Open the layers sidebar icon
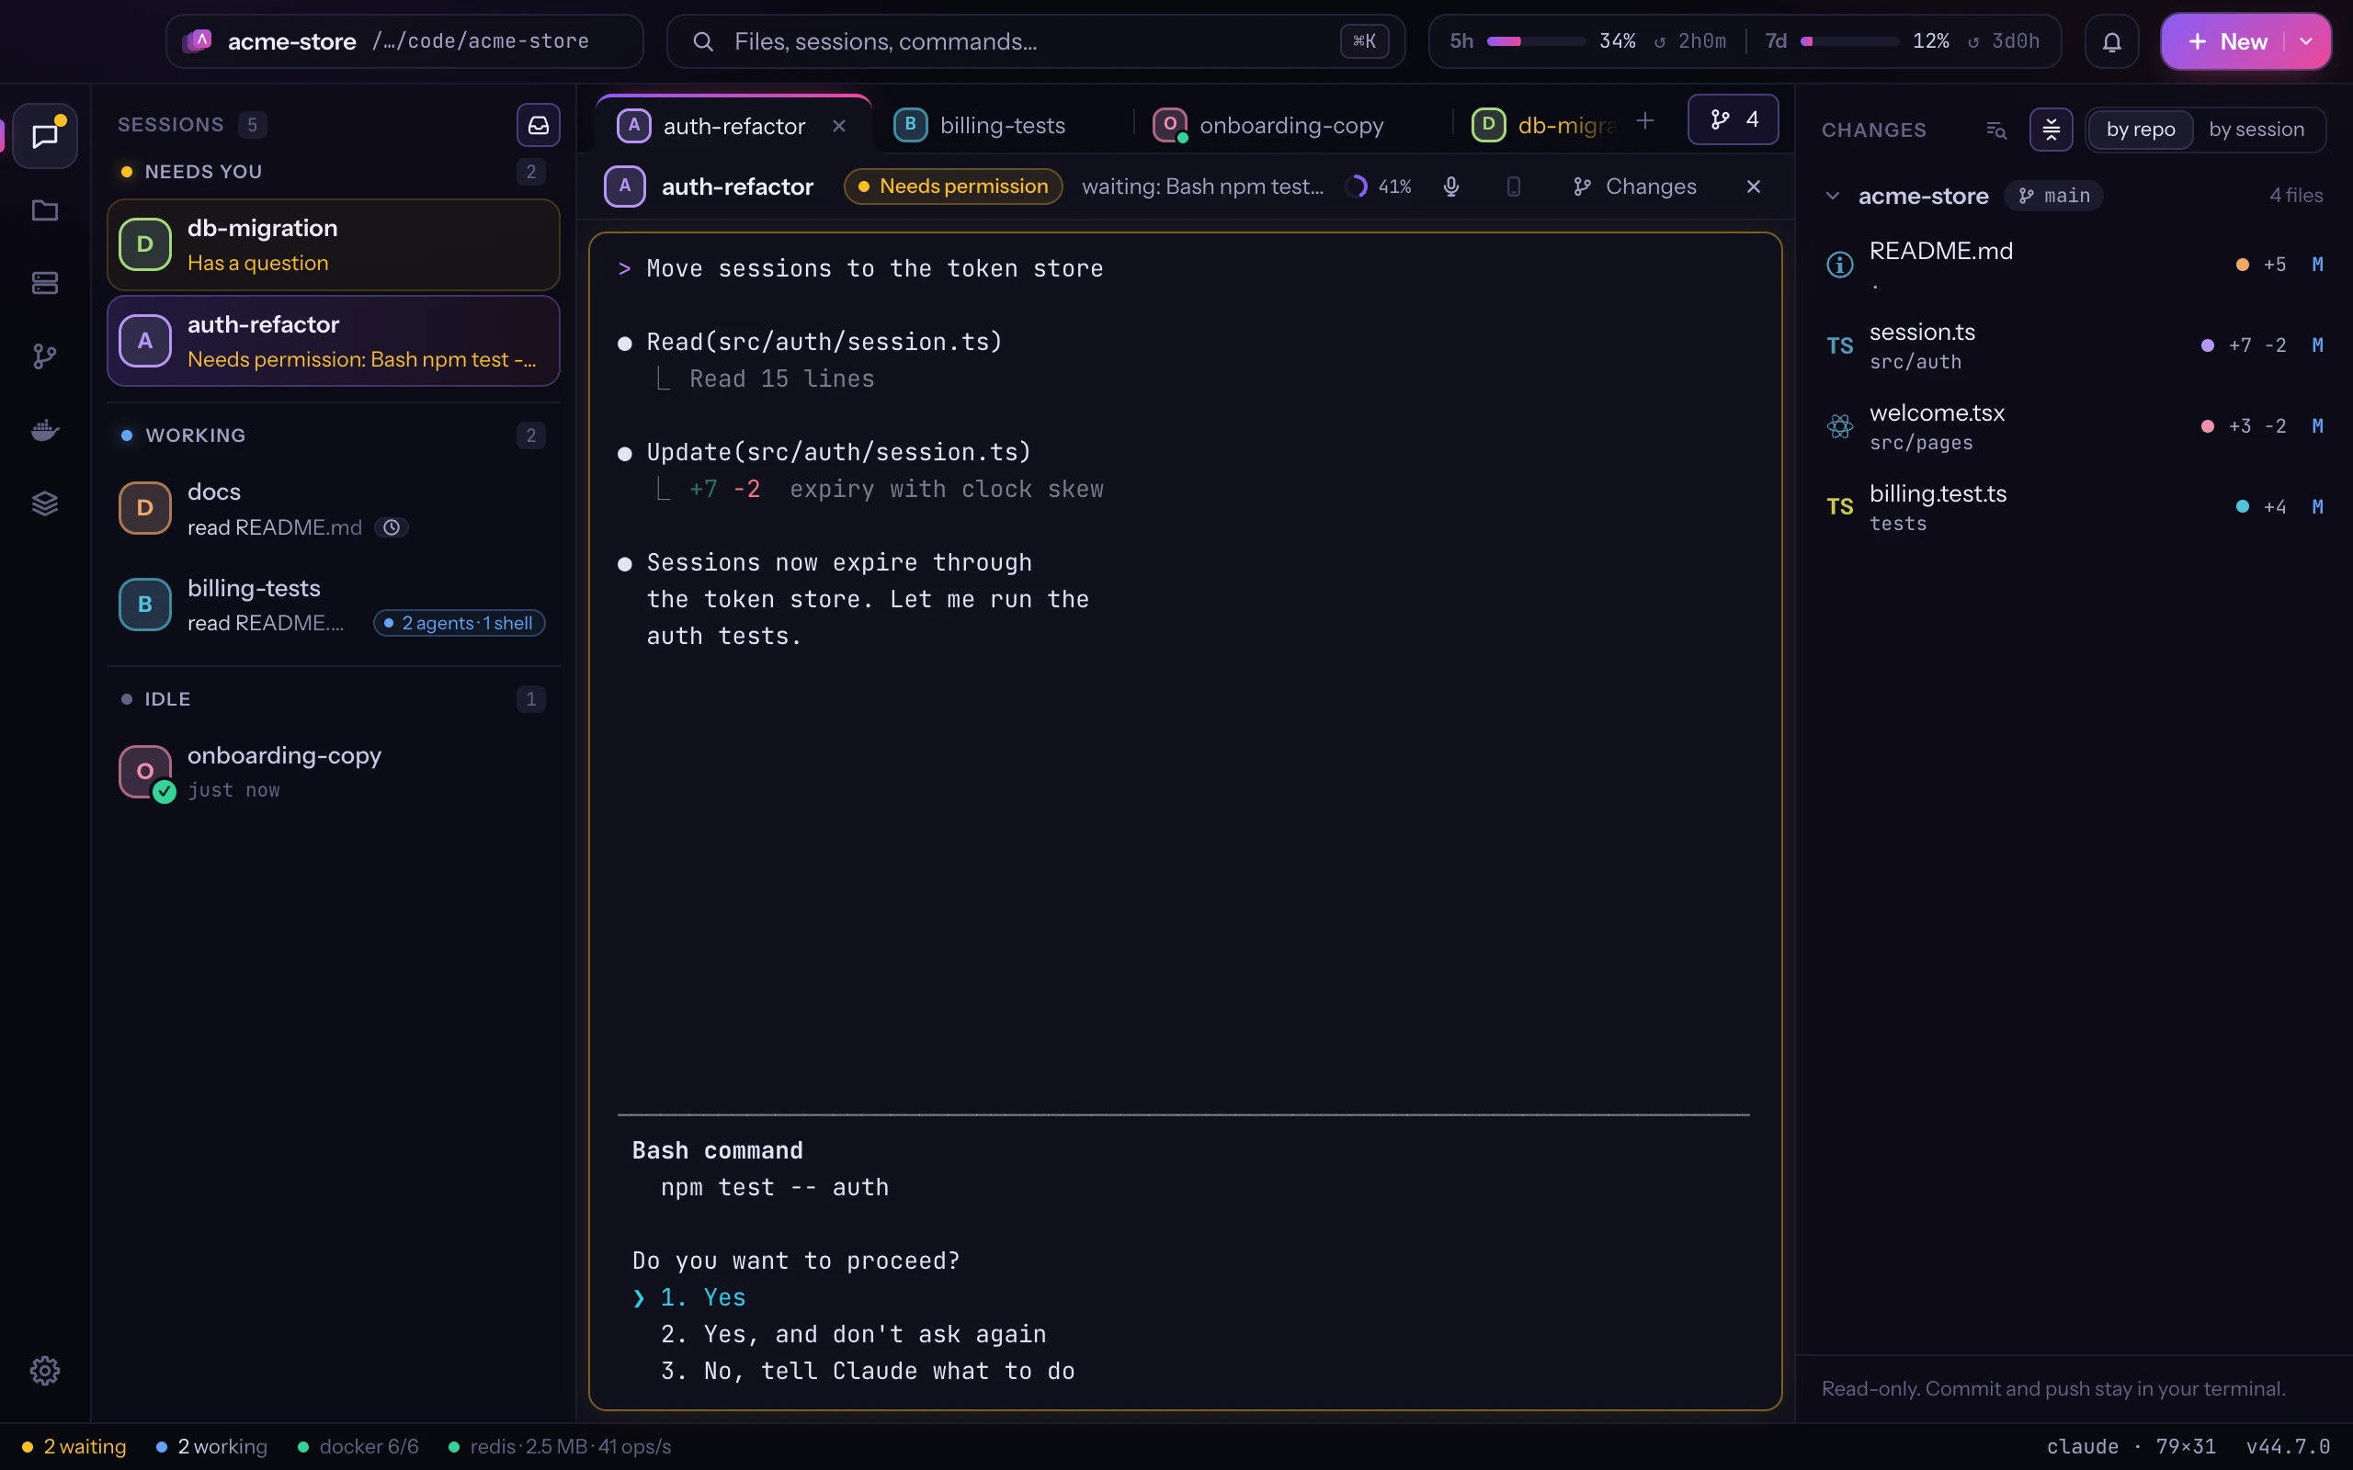The image size is (2353, 1470). (45, 503)
